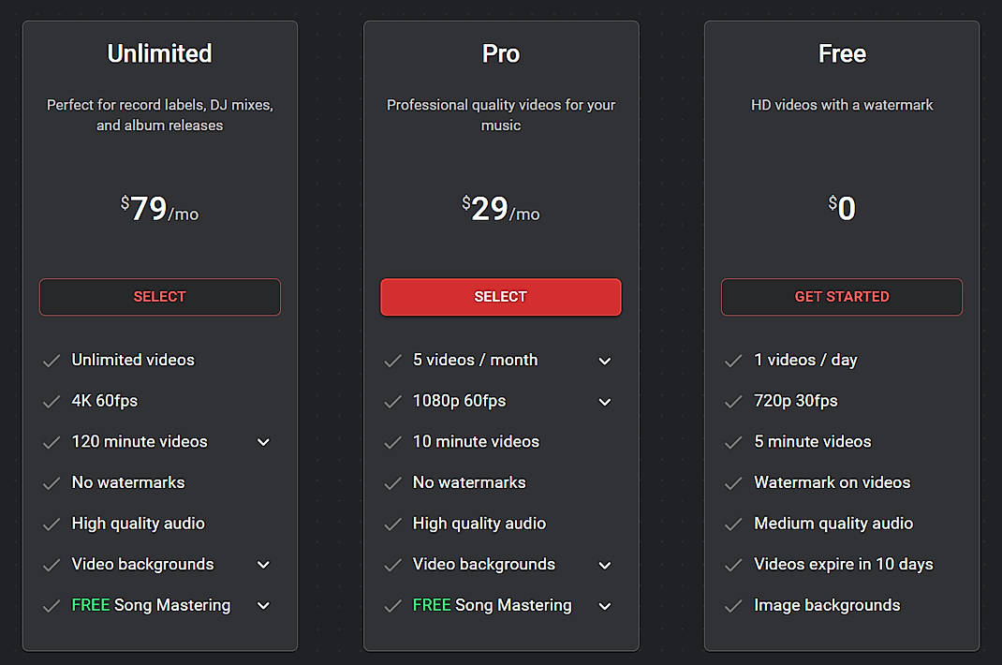Click the $79/mo price
Screen dimensions: 1002x665
coord(160,209)
